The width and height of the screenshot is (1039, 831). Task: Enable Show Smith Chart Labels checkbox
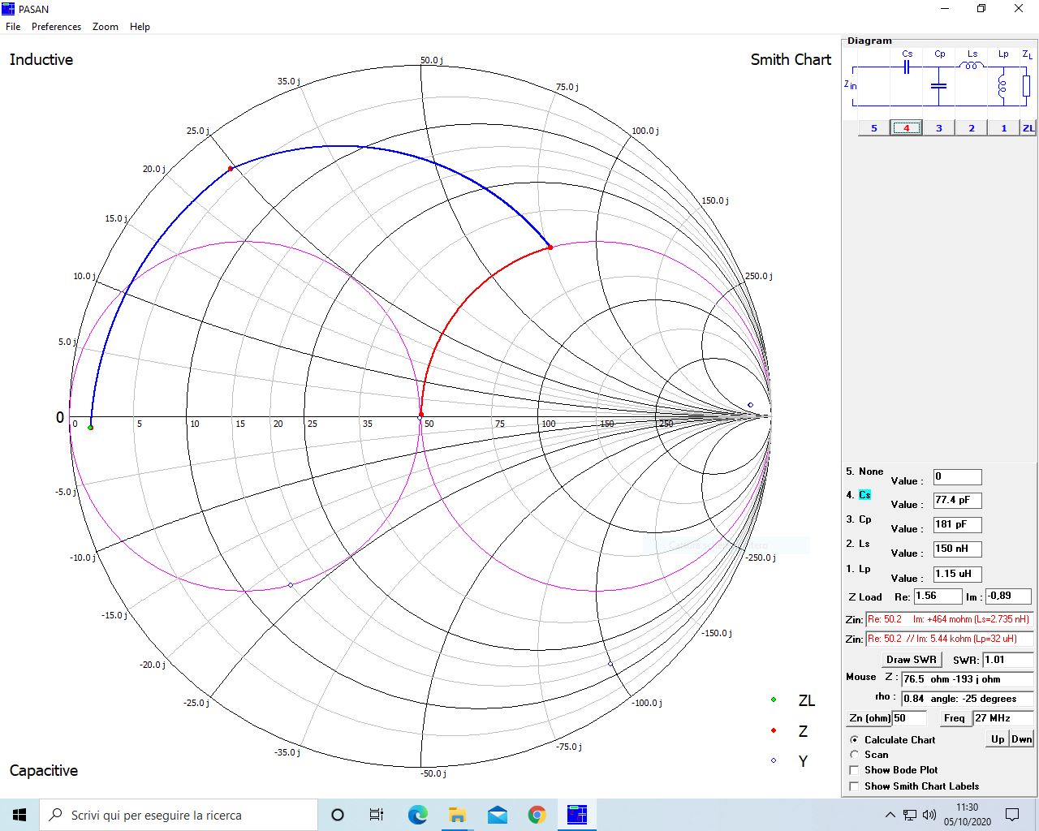pyautogui.click(x=854, y=786)
